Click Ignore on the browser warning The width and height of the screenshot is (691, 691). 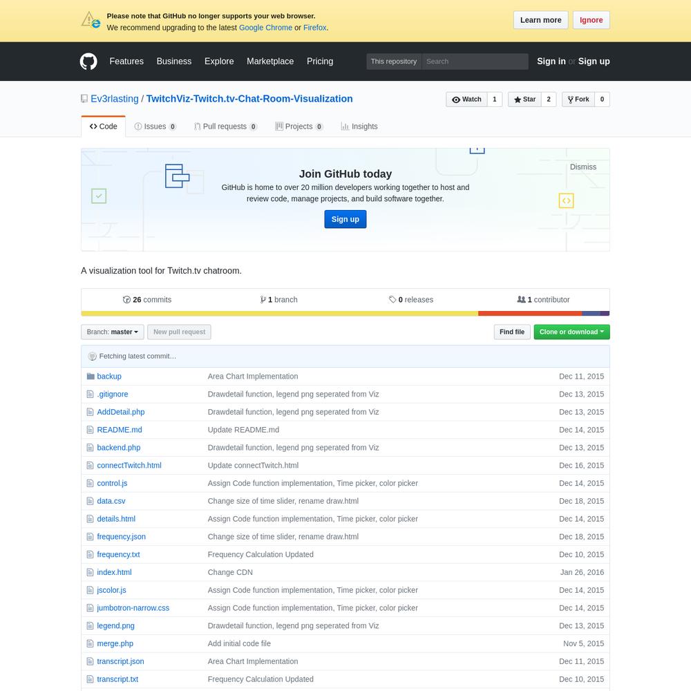point(591,20)
